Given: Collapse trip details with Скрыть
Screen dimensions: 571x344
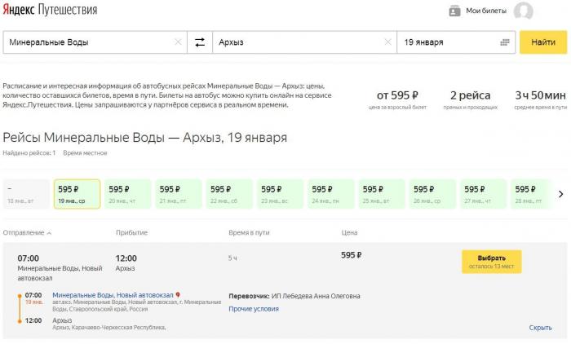Looking at the screenshot, I should point(540,328).
